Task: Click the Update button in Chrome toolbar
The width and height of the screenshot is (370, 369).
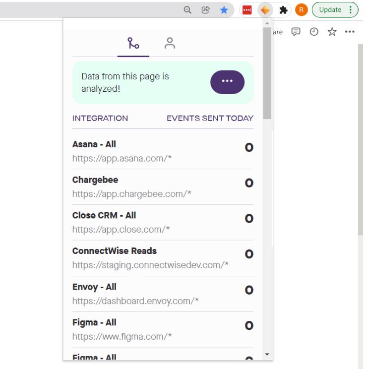Action: [x=330, y=10]
